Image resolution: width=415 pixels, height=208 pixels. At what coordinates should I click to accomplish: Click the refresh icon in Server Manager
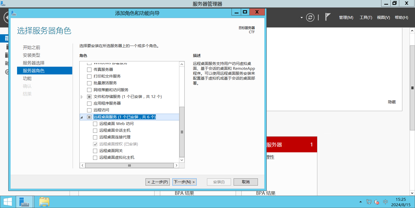tap(310, 18)
